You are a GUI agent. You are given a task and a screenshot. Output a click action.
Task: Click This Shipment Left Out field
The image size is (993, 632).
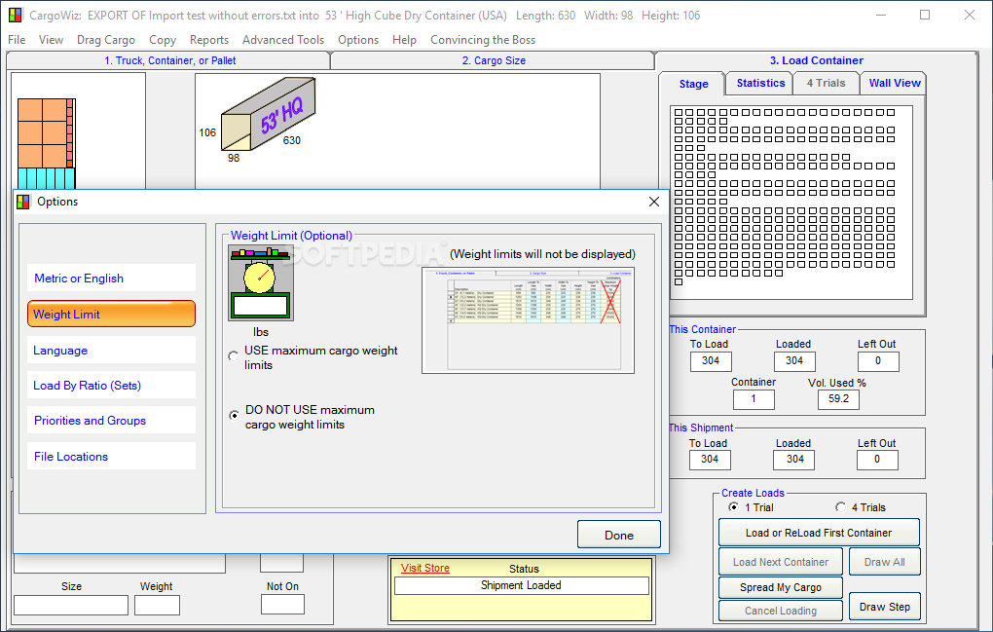877,460
